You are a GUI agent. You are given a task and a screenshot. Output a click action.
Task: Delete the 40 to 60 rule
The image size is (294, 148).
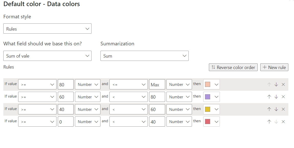283,109
